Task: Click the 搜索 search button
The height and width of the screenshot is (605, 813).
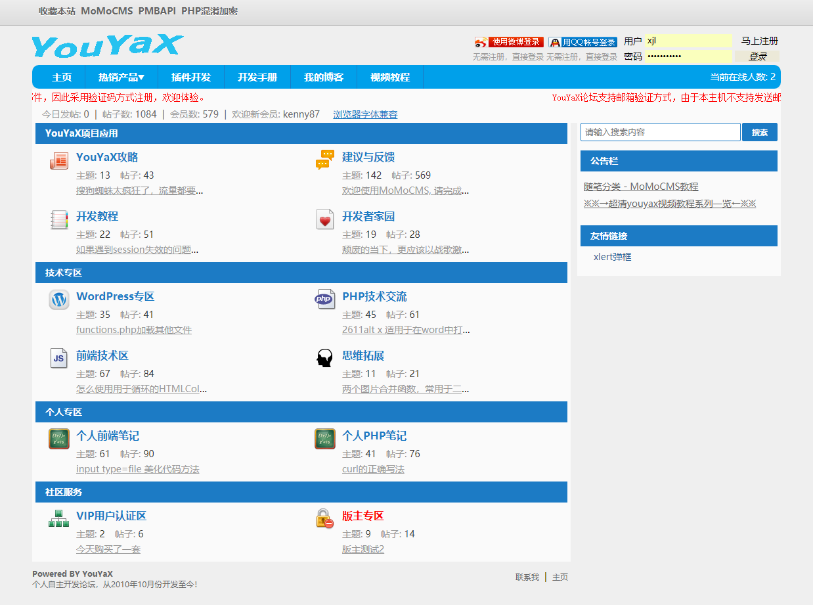Action: click(760, 132)
